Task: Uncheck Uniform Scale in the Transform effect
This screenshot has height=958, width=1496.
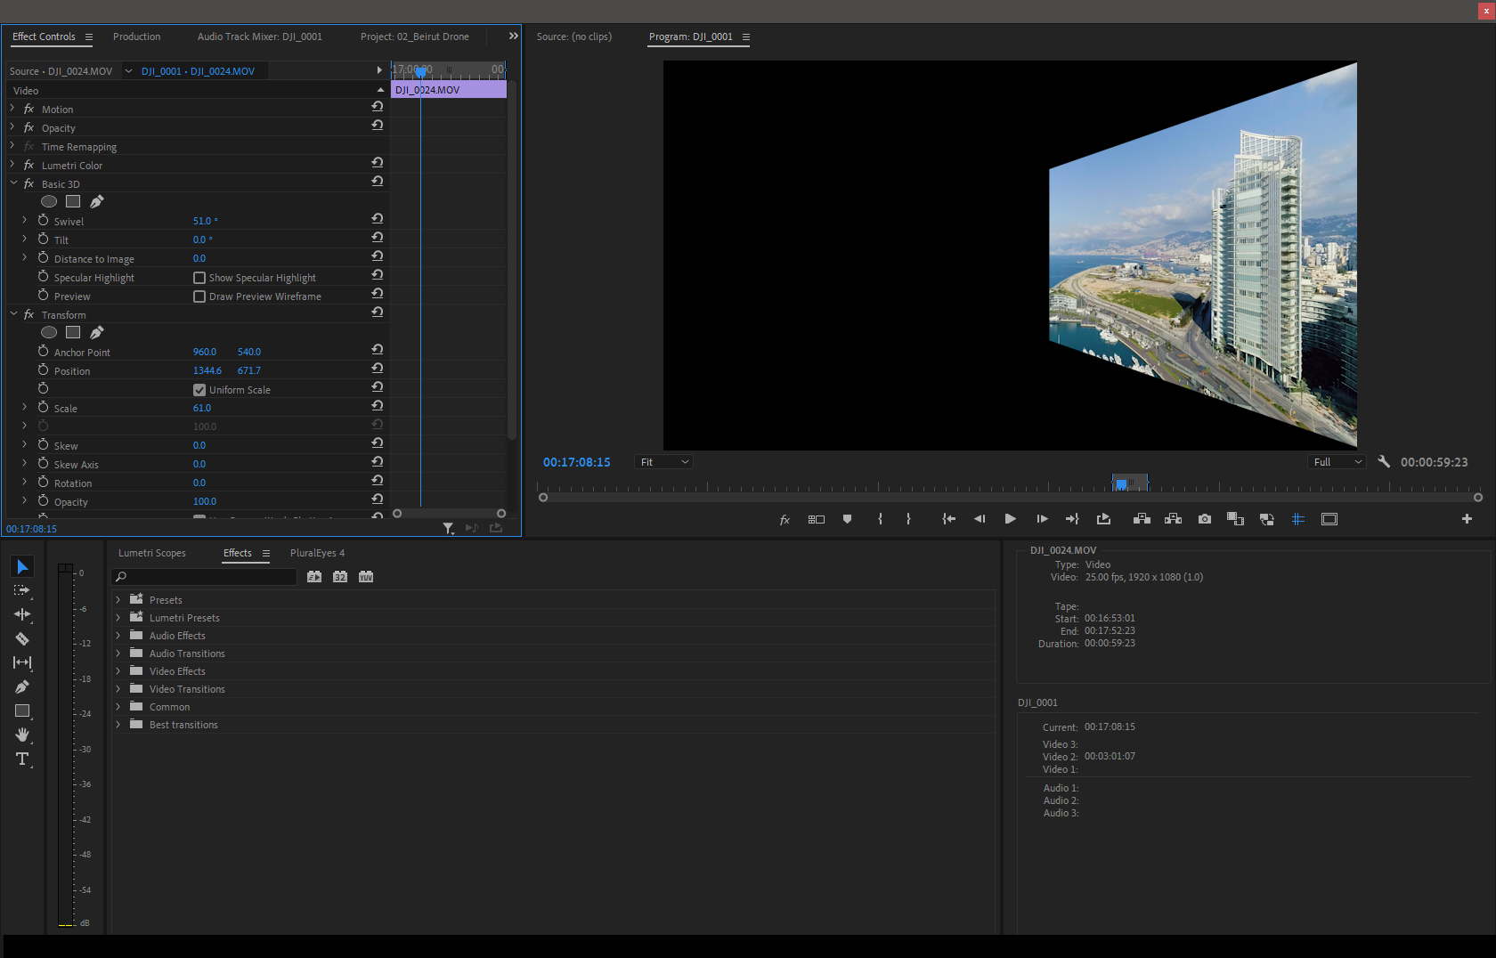Action: coord(199,389)
